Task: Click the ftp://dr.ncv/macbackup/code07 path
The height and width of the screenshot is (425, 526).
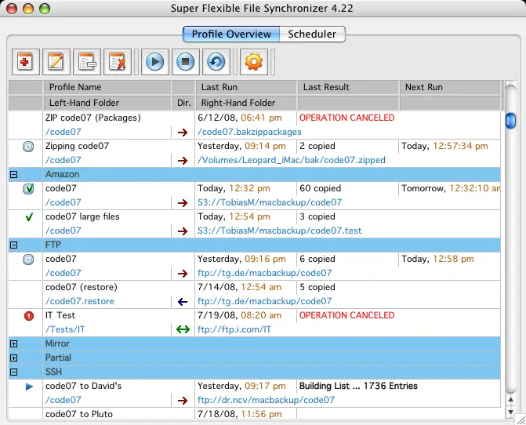Action: pos(266,400)
